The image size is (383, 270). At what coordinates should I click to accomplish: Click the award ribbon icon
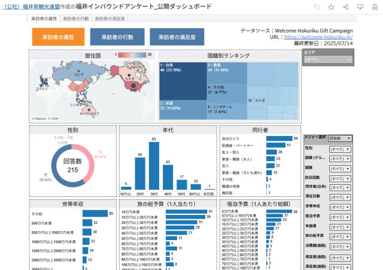pos(374,7)
